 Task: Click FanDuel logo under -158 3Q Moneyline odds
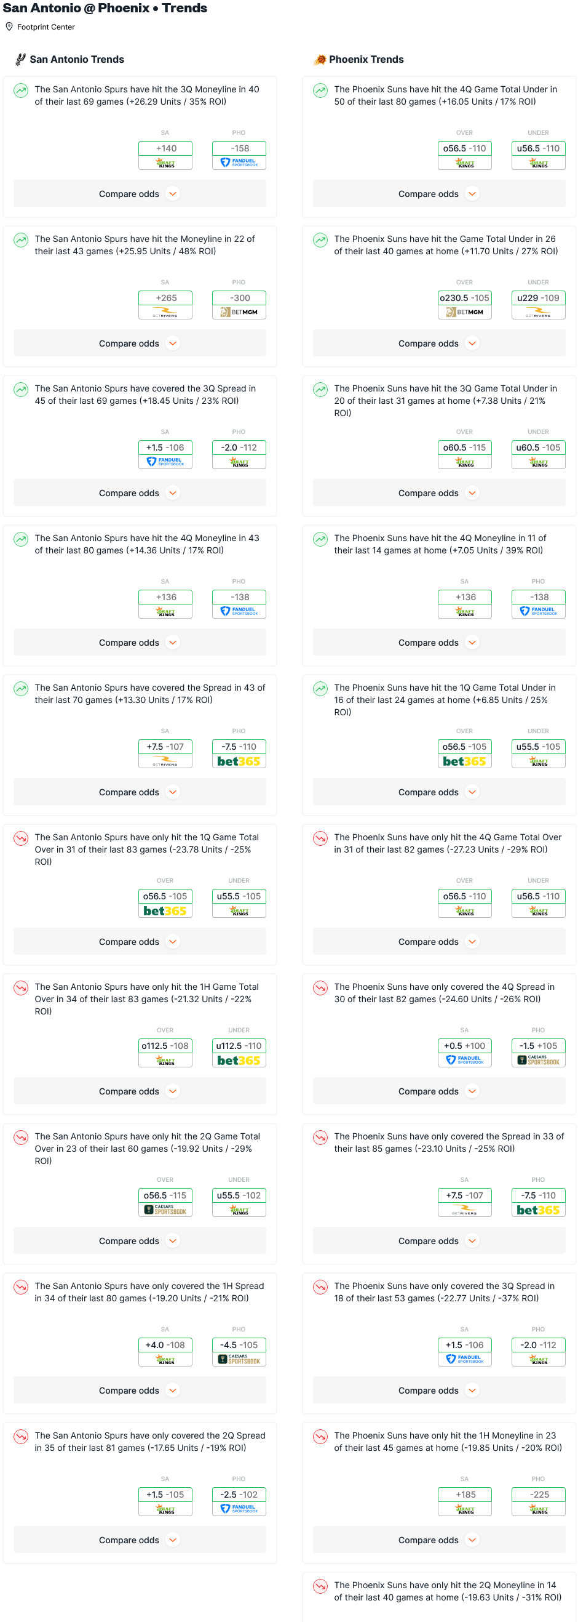click(x=239, y=163)
